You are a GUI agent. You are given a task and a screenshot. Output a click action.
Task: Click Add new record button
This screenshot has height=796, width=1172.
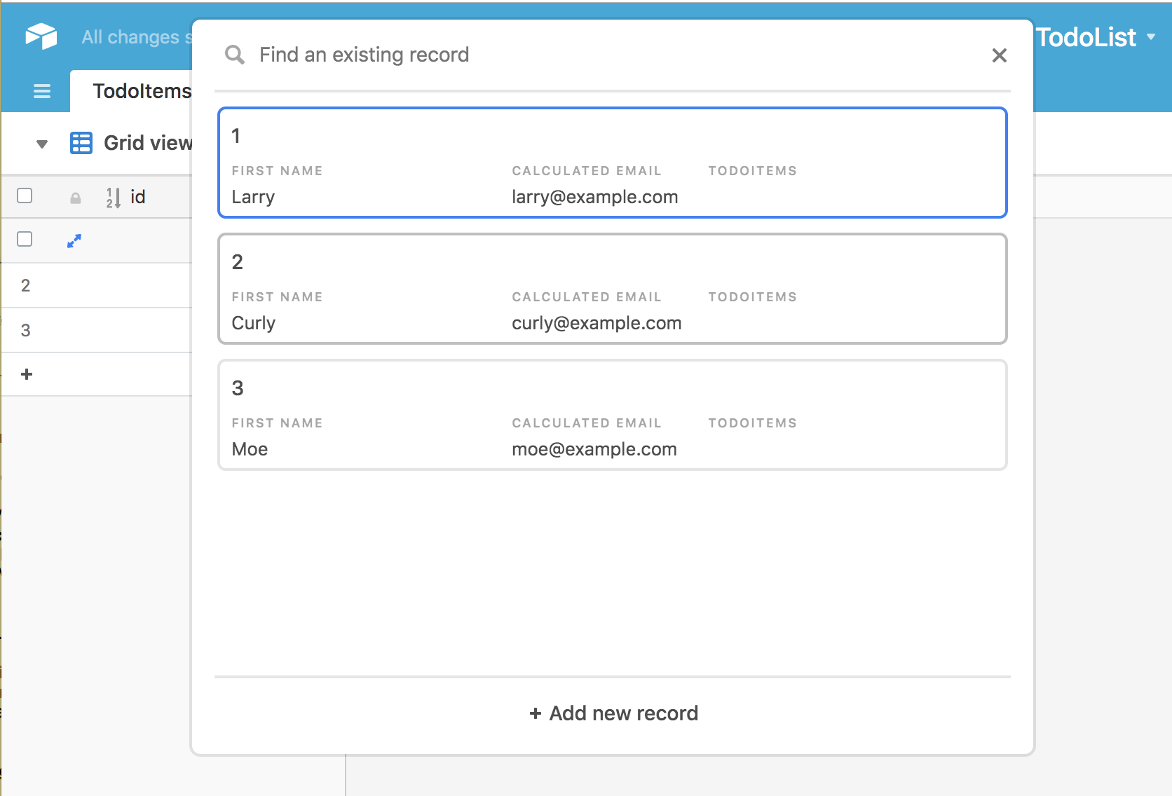click(613, 713)
